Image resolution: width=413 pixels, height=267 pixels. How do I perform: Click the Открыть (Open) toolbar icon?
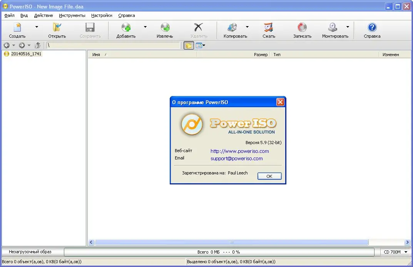(57, 27)
